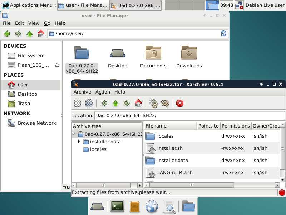Show desktop using the dock icon
The image size is (286, 215).
pos(97,206)
